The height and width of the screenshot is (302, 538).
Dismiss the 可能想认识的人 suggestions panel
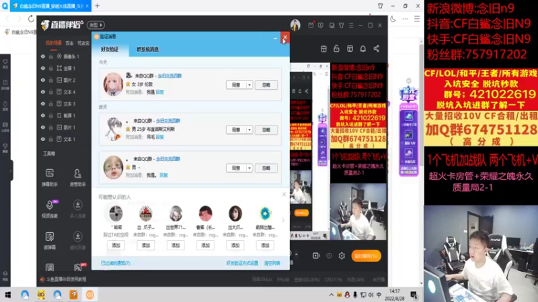(284, 194)
